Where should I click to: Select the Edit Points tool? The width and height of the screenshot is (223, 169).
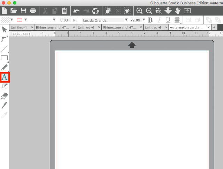click(4, 39)
